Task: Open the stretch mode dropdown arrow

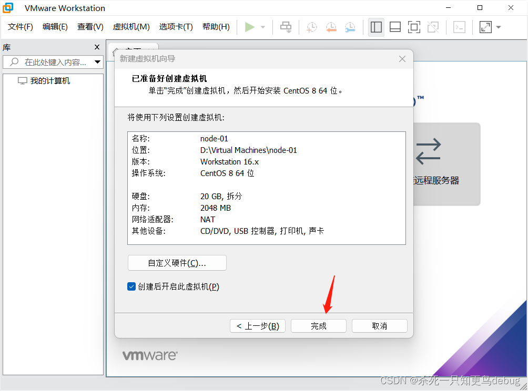Action: [499, 27]
